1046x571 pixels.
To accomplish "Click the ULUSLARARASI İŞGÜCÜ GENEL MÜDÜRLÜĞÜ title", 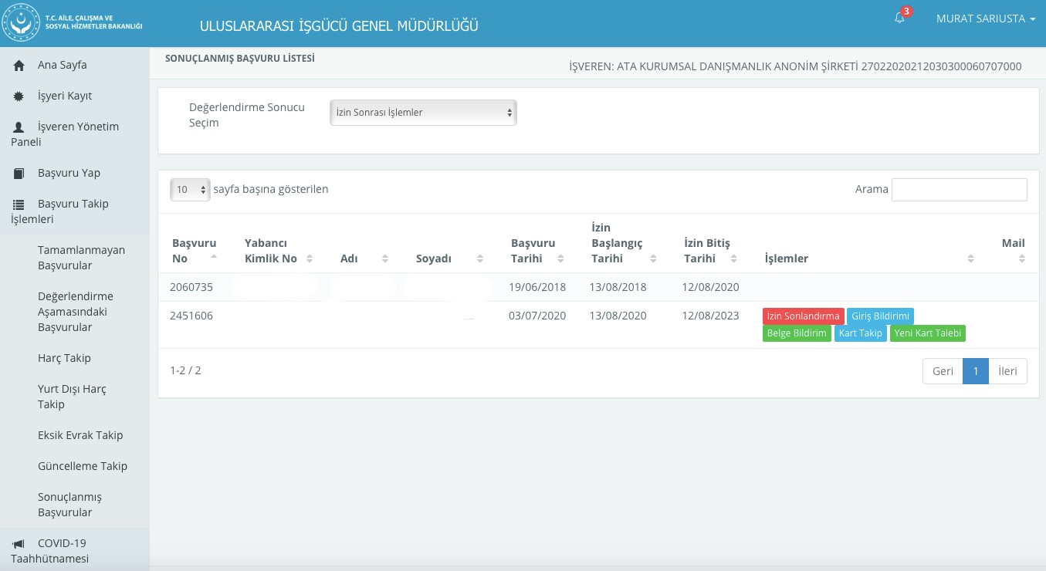I will (x=339, y=26).
